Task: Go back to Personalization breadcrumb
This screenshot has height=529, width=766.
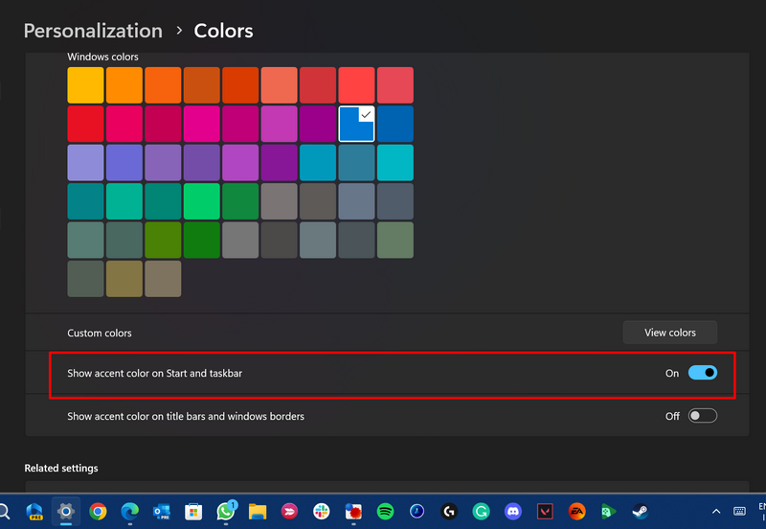Action: [93, 31]
